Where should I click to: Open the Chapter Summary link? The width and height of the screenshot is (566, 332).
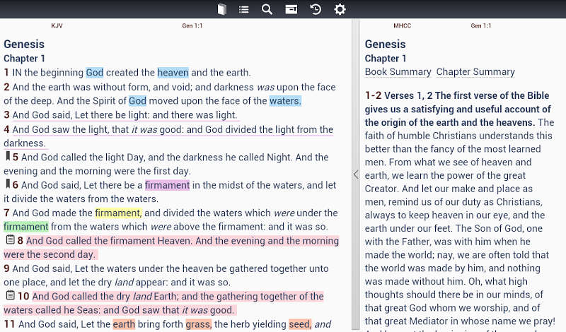point(475,72)
